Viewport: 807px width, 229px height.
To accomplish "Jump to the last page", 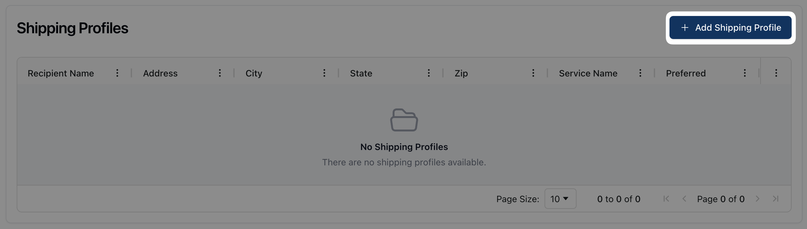I will [776, 199].
